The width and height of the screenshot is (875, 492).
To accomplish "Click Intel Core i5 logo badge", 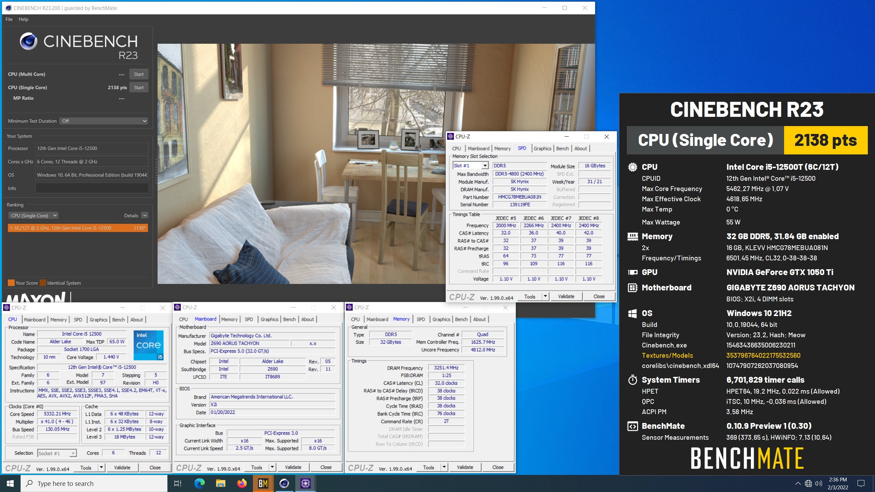I will pyautogui.click(x=148, y=345).
